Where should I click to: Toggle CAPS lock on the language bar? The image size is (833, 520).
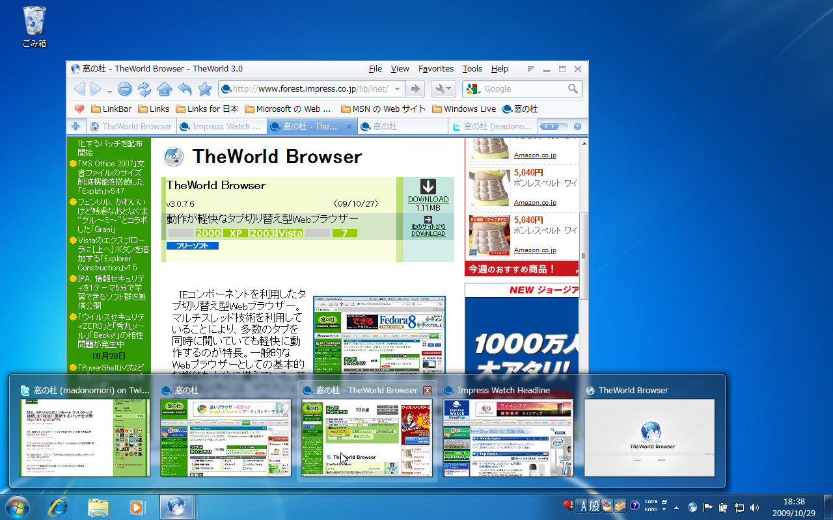[x=651, y=502]
